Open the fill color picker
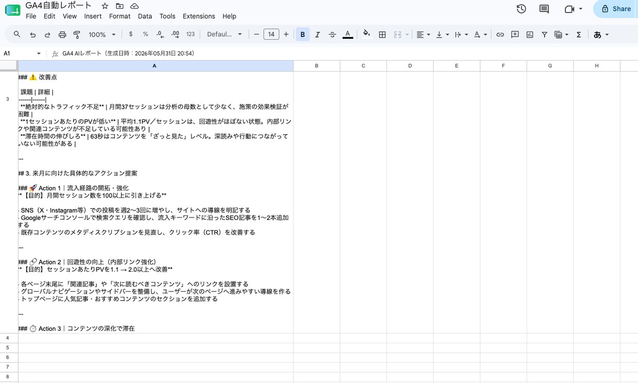Viewport: 638px width, 383px height. coord(367,34)
